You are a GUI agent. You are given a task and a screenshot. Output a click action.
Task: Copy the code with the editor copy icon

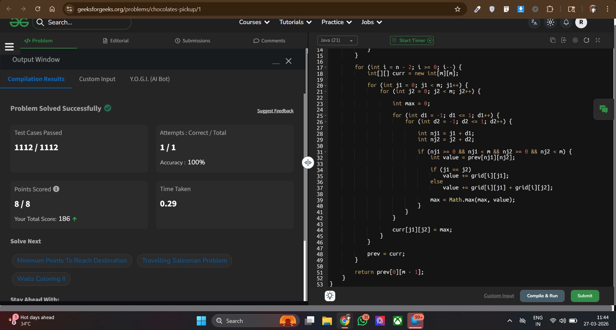point(552,40)
